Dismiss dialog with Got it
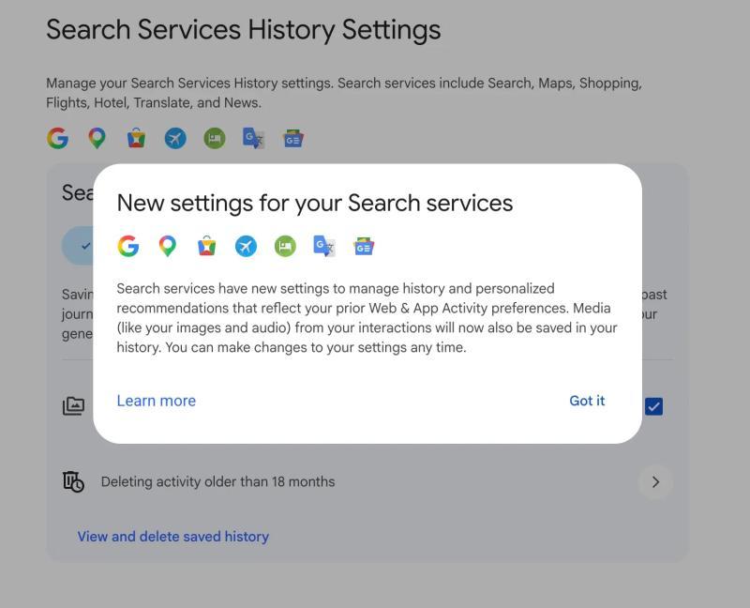 (x=587, y=401)
